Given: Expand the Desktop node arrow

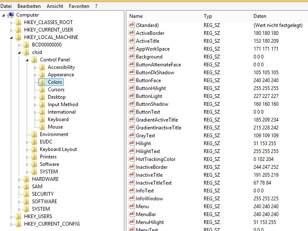Looking at the screenshot, I should coord(35,97).
